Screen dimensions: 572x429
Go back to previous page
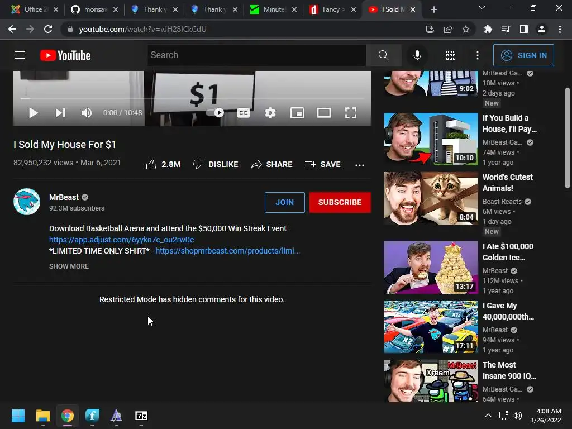click(12, 29)
